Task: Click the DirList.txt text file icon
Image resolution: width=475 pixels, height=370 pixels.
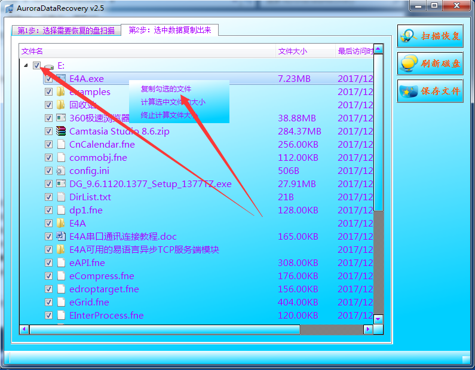Action: click(61, 197)
